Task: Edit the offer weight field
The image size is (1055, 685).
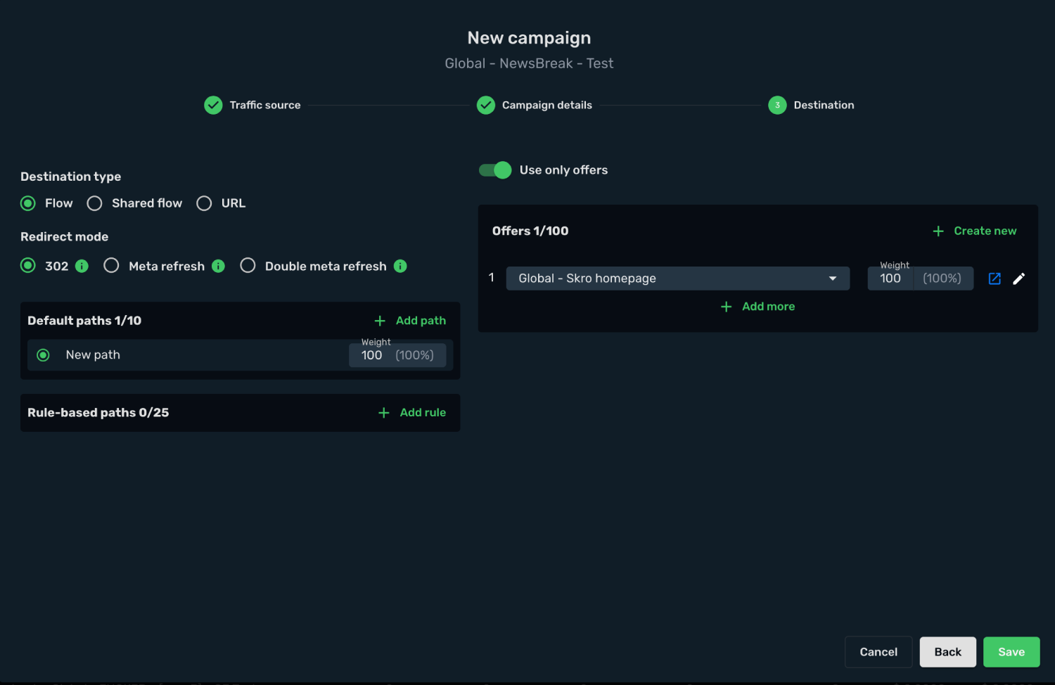Action: pos(920,279)
